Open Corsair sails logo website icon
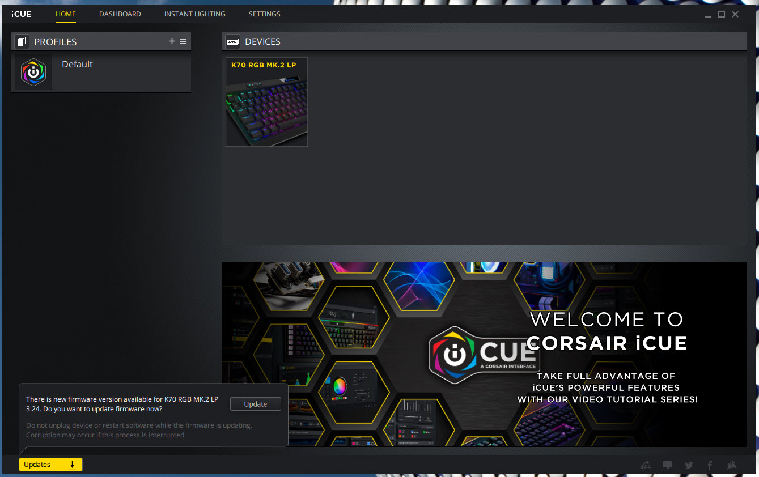This screenshot has width=759, height=477. click(x=732, y=465)
